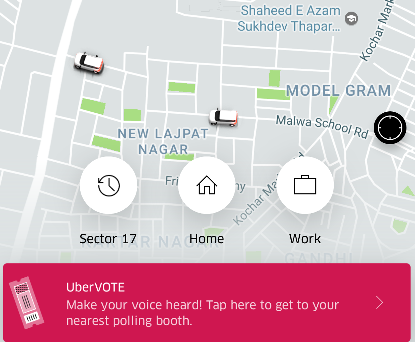Select the car at upper left of map
This screenshot has width=415, height=342.
pos(89,63)
